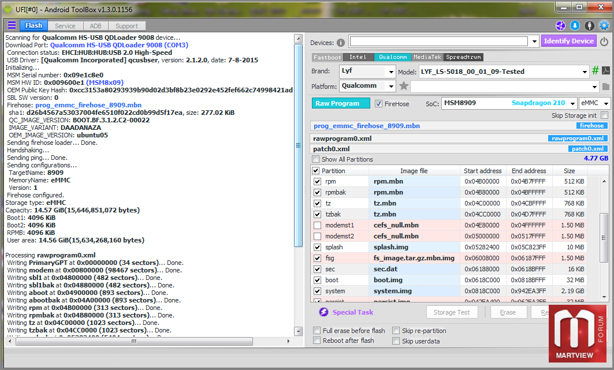This screenshot has height=370, width=614.
Task: Click the black microphone-shaped icon
Action: [x=589, y=26]
